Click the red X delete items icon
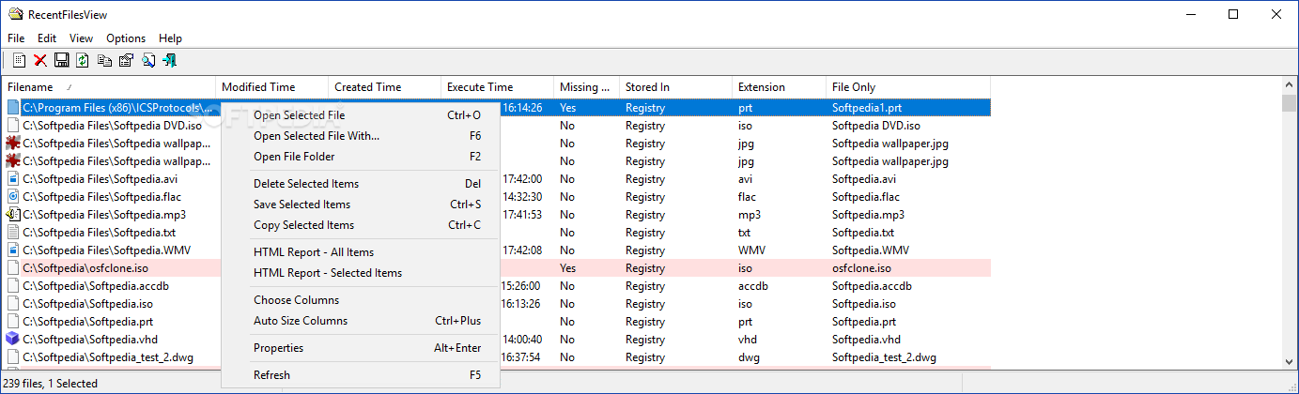The width and height of the screenshot is (1299, 394). click(40, 60)
